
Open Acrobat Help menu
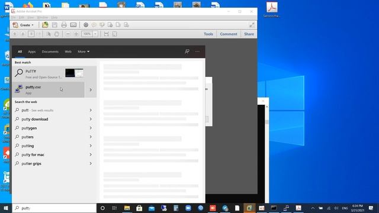click(x=54, y=17)
